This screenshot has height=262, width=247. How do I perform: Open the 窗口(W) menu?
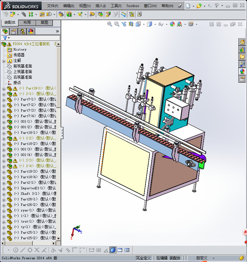150,6
